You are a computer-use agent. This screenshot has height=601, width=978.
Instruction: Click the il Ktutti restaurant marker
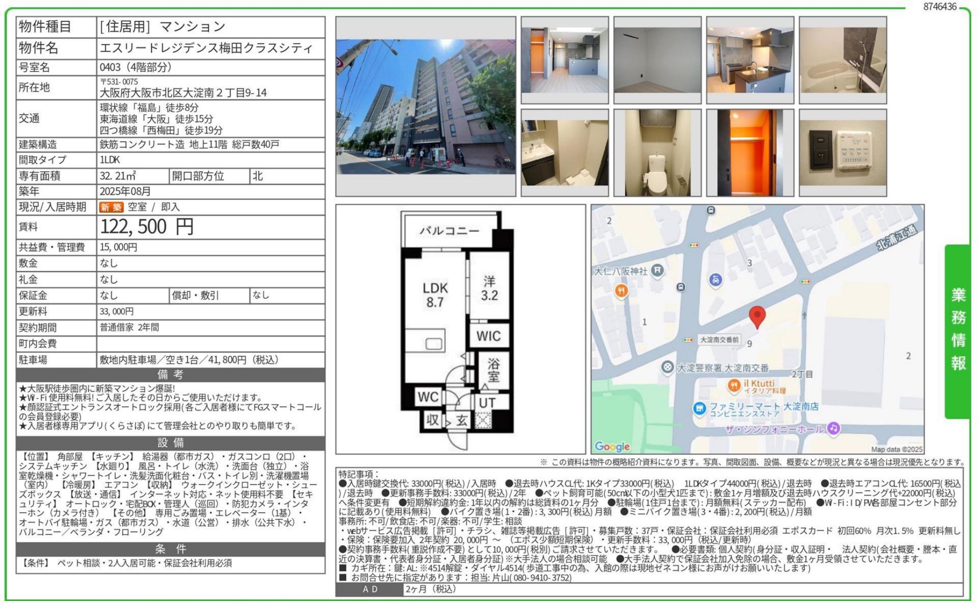pyautogui.click(x=734, y=385)
